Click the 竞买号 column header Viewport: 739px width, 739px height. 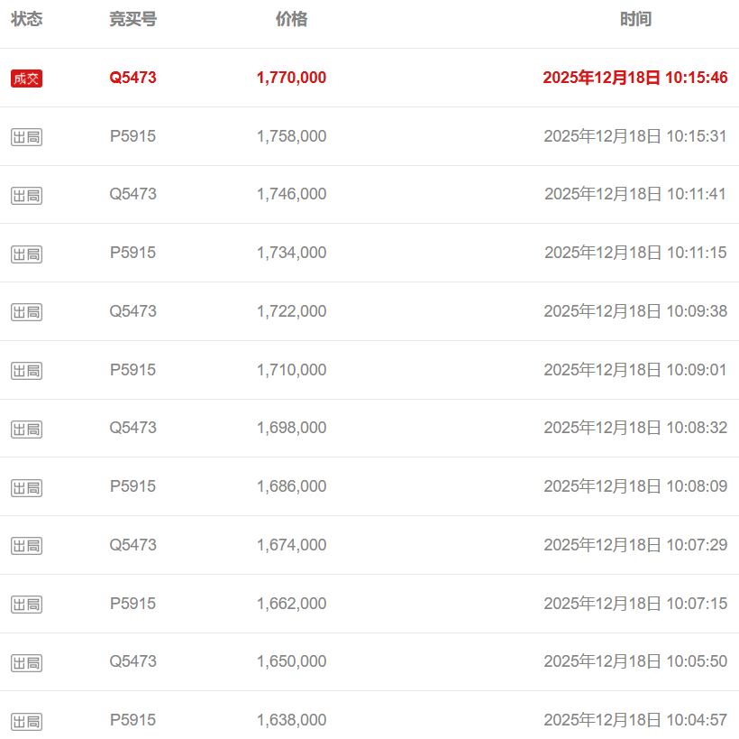point(132,19)
